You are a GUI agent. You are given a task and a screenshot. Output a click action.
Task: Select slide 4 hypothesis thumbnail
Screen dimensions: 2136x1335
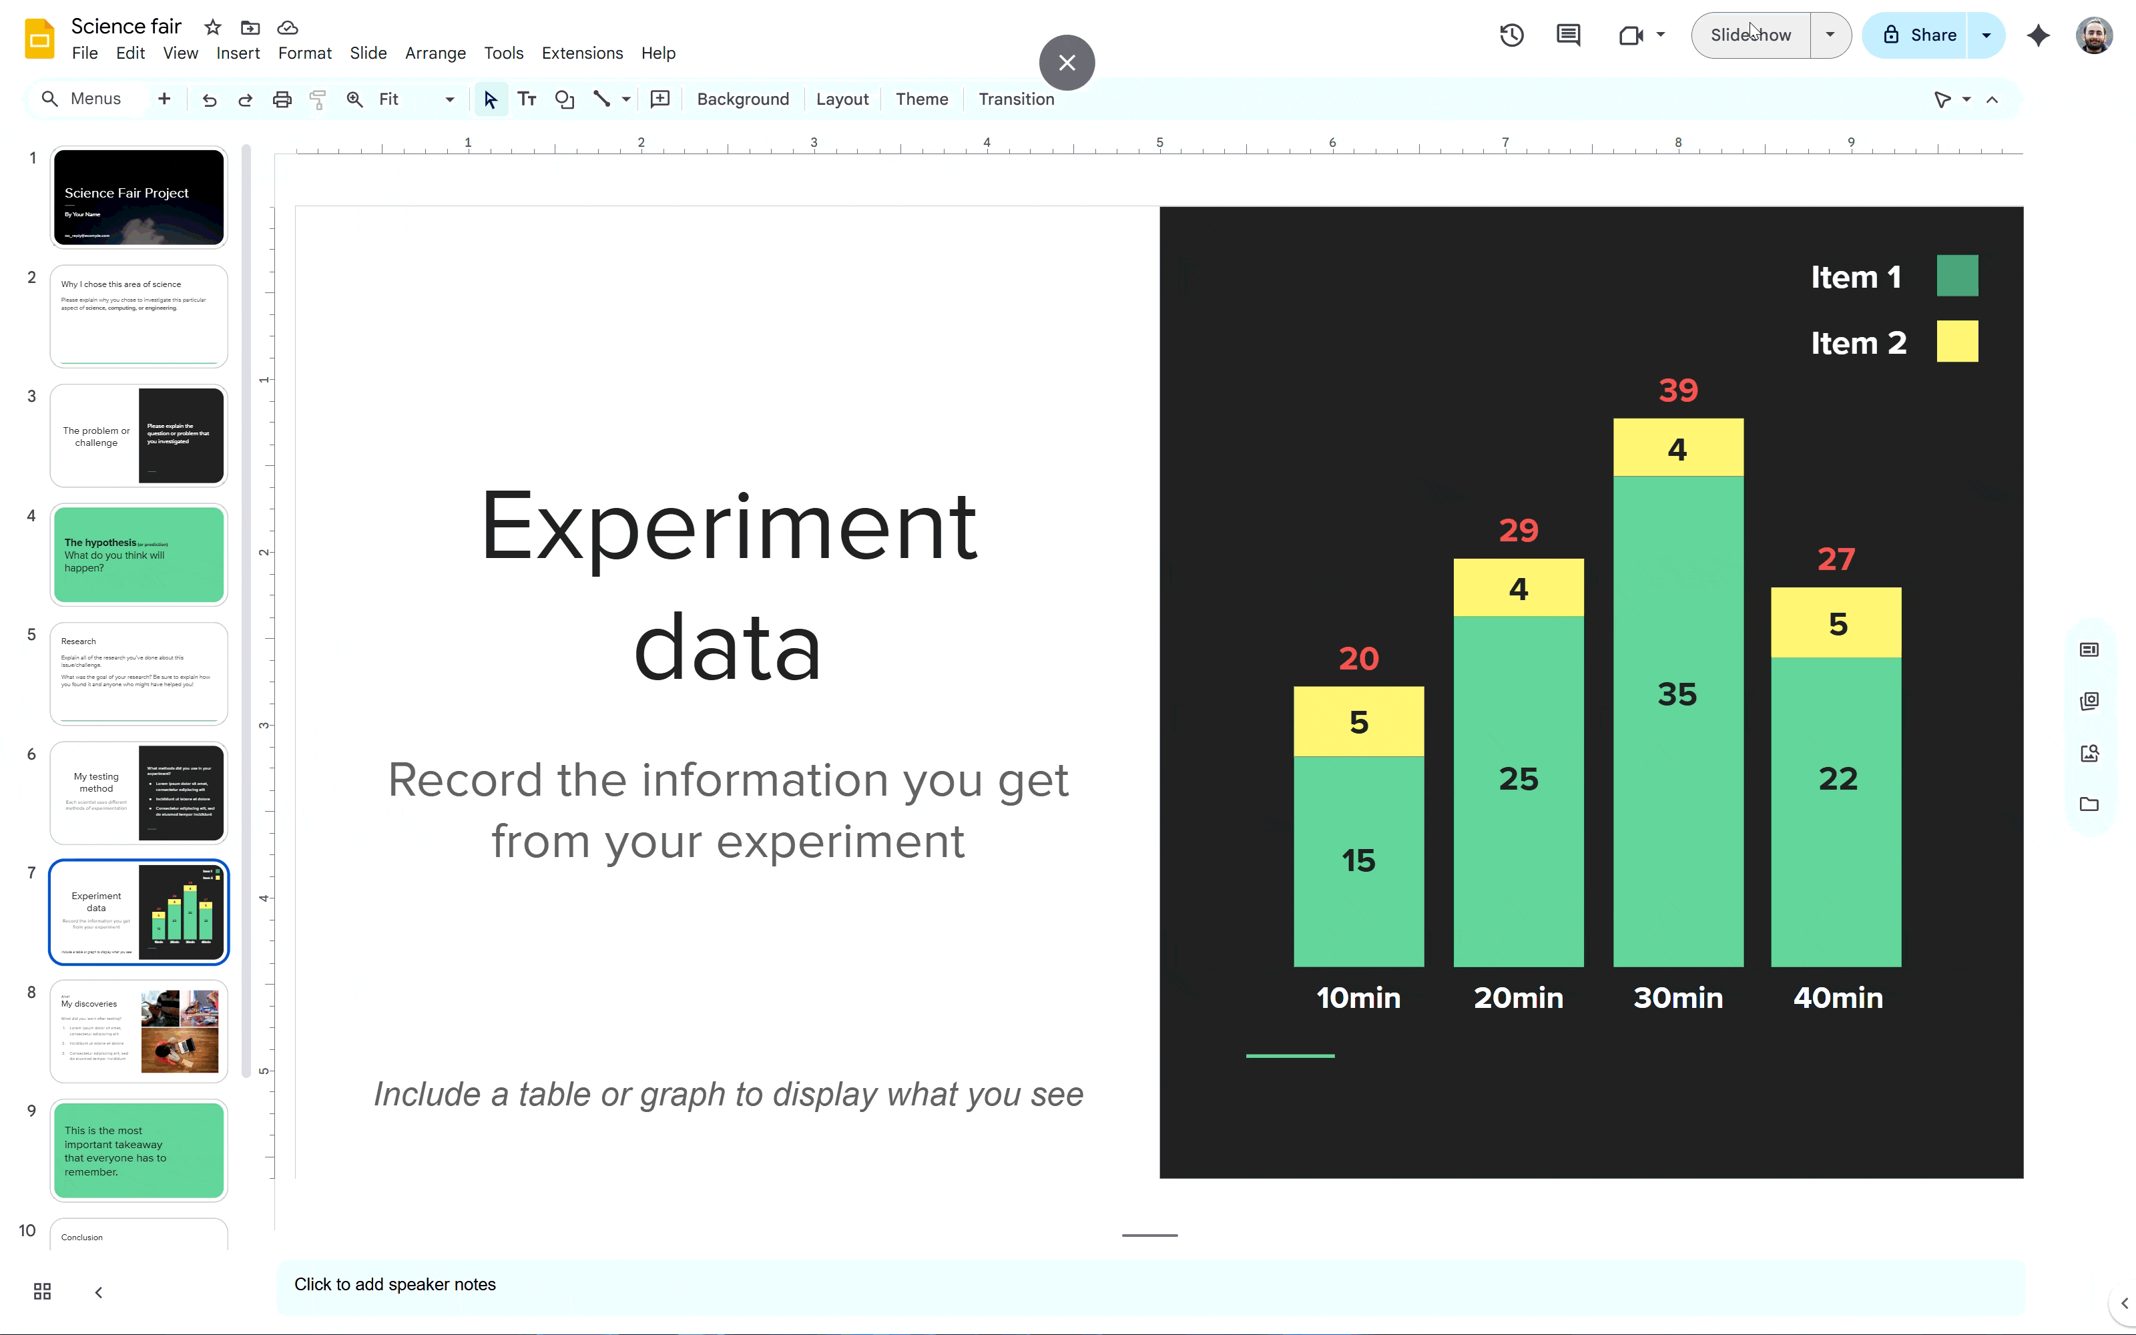coord(139,555)
